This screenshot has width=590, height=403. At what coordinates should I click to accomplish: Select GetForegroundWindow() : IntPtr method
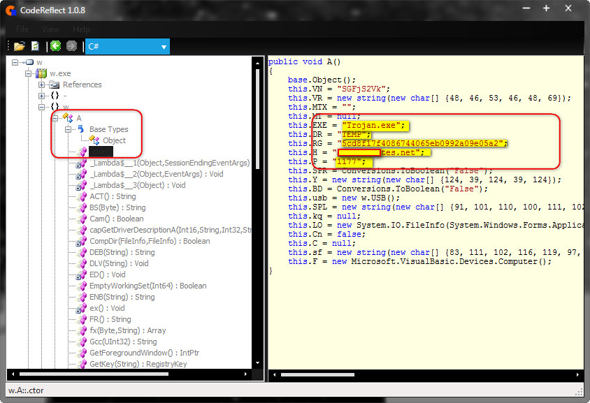coord(143,353)
